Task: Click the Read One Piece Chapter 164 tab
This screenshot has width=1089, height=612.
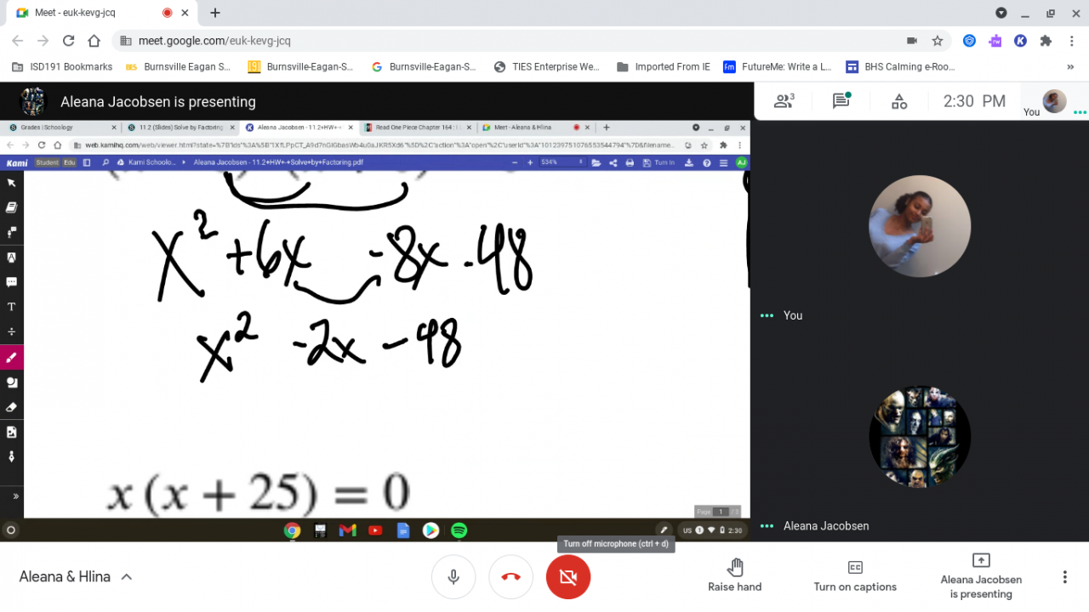Action: [417, 127]
